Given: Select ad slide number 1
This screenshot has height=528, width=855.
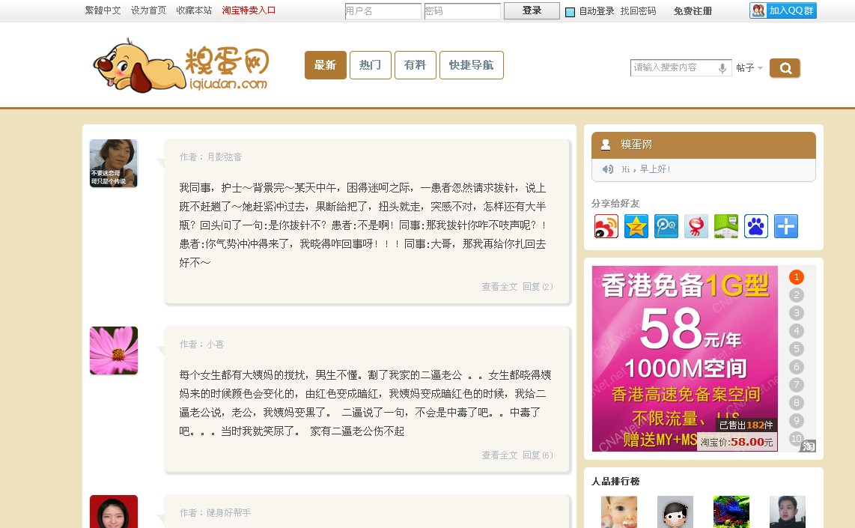Looking at the screenshot, I should click(796, 277).
